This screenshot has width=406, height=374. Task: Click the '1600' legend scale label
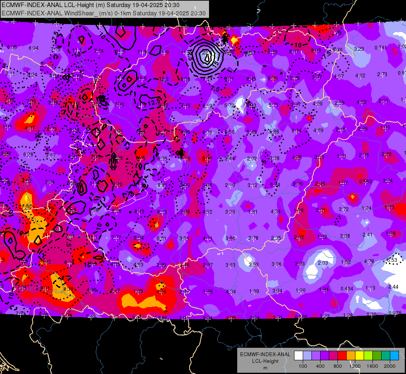click(372, 366)
